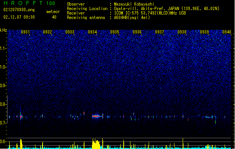Click the A504HB(yagi 4el) antenna text
This screenshot has width=235, height=149.
coord(132,18)
